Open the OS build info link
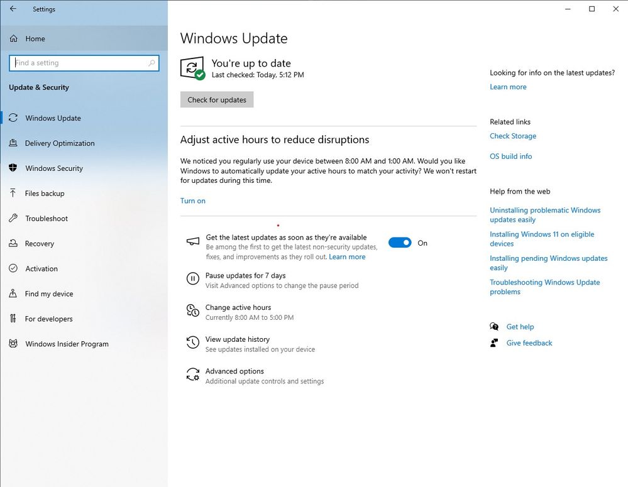Viewport: 628px width, 487px height. click(x=510, y=156)
